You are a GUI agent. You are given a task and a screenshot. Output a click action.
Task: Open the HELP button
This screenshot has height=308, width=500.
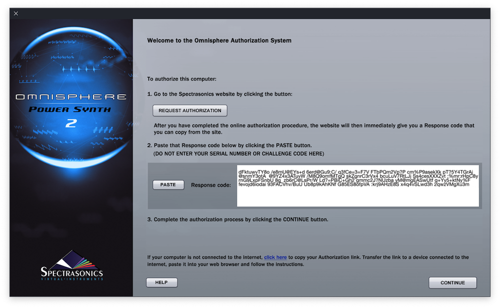coord(161,282)
